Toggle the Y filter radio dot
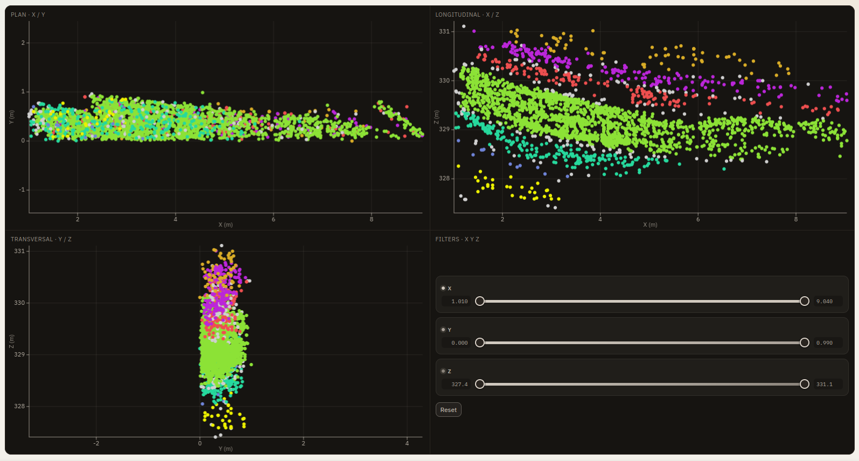Image resolution: width=859 pixels, height=461 pixels. [443, 330]
